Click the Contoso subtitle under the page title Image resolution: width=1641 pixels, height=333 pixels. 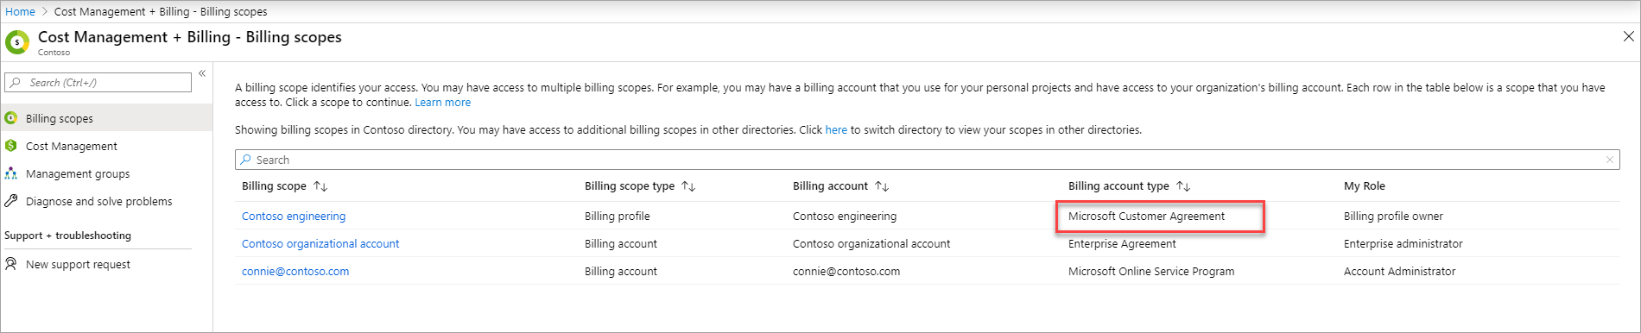pyautogui.click(x=54, y=52)
